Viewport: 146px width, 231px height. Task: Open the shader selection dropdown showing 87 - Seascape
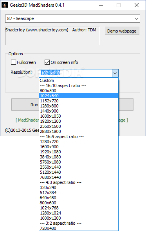(72, 18)
